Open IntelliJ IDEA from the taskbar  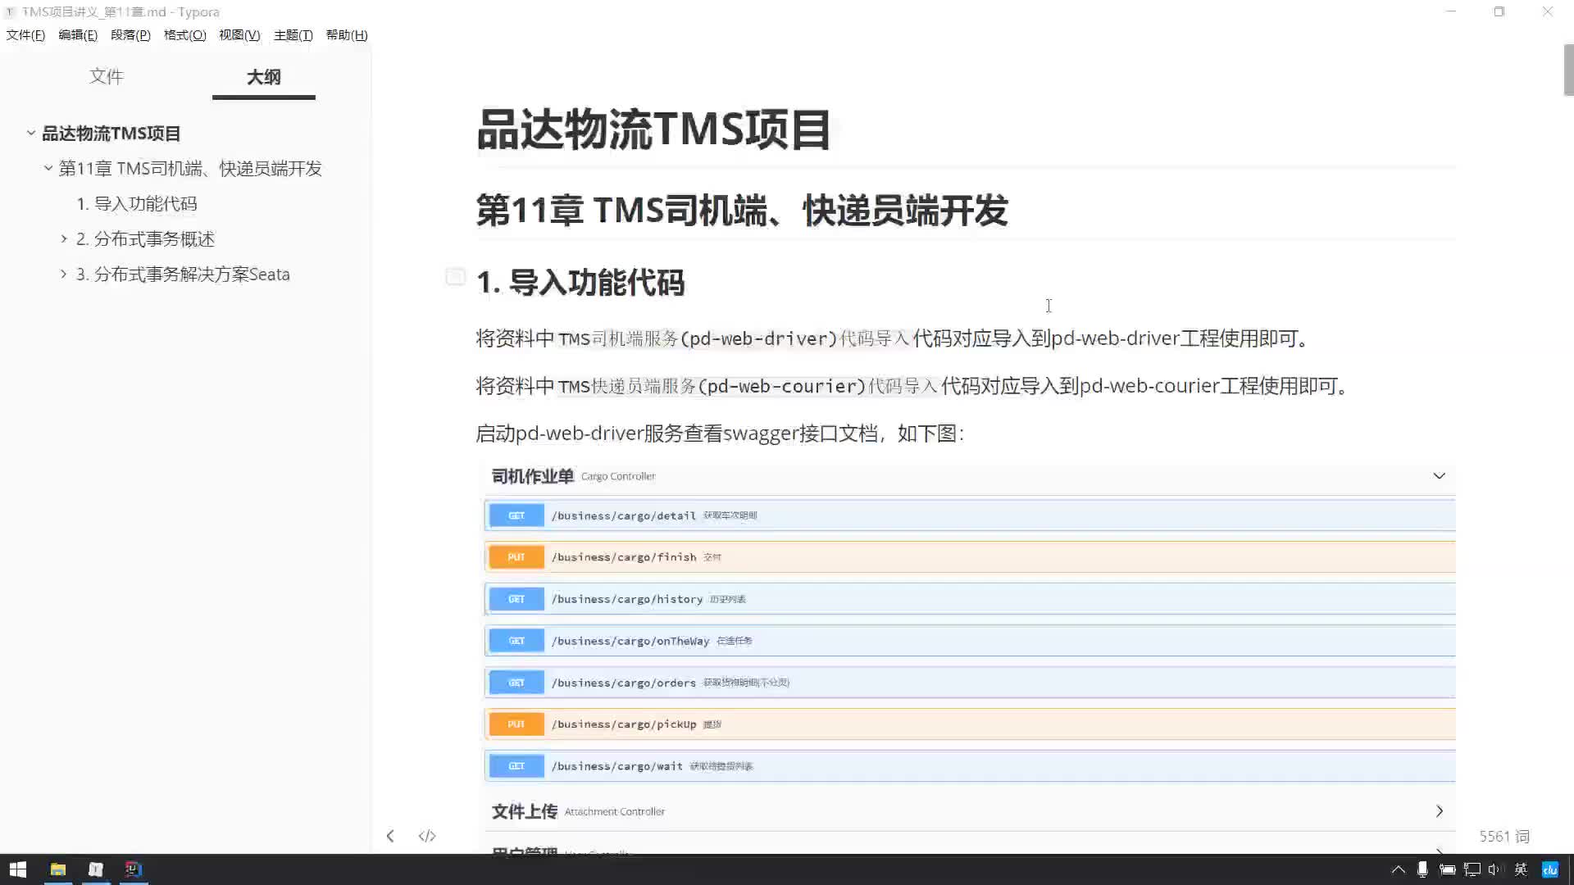coord(134,869)
